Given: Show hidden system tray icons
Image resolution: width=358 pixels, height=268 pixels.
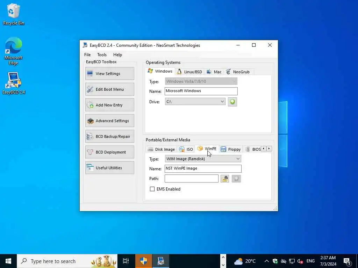Looking at the screenshot, I should [266, 261].
